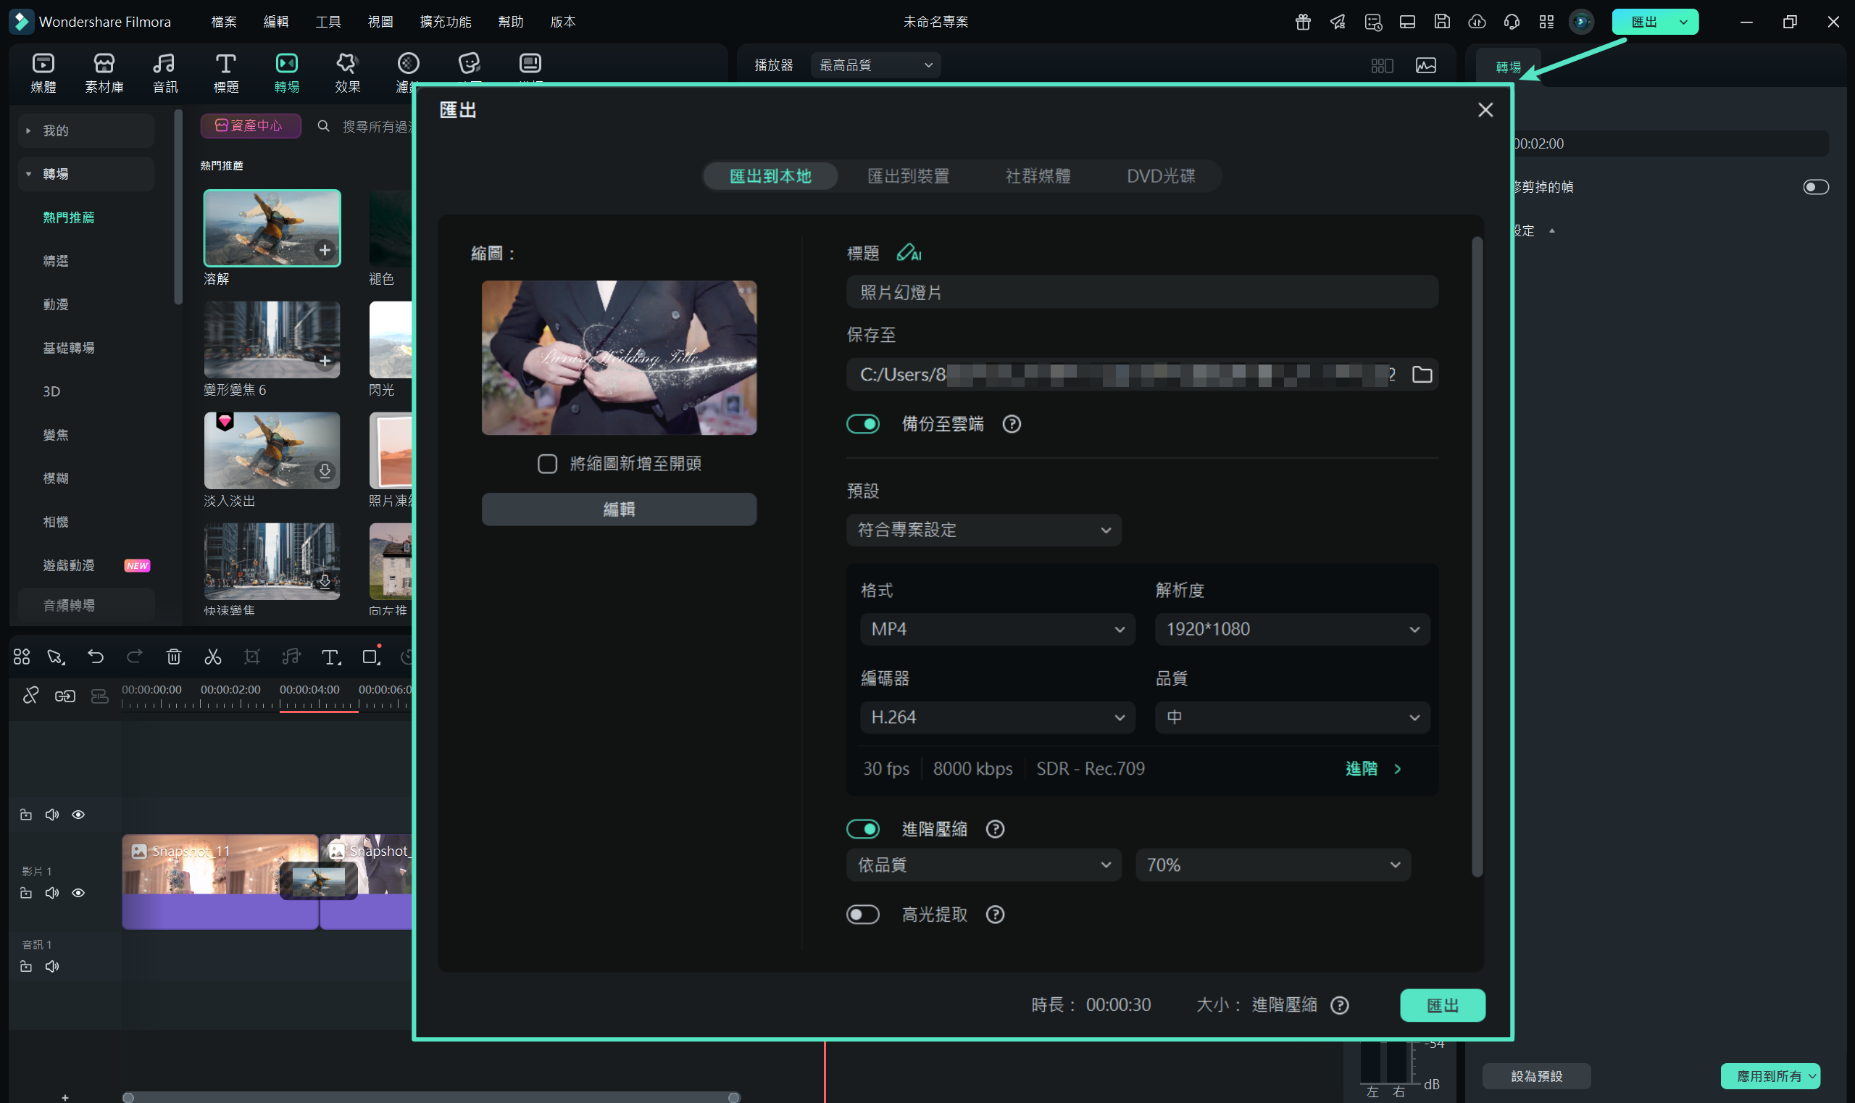
Task: Open the 70% compression quality dropdown
Action: (1272, 865)
